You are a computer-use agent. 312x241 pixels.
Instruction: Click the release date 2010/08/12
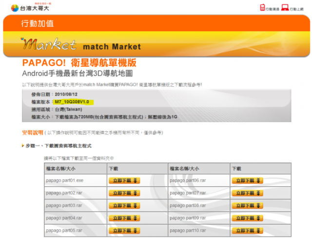[66, 94]
